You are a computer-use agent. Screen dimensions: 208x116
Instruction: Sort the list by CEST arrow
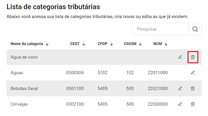pos(84,44)
